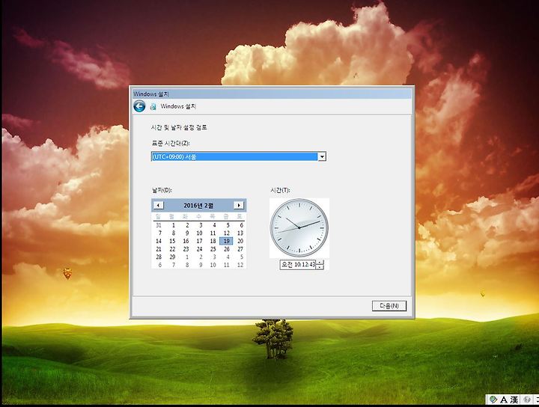
Task: Click the analog clock face
Action: tap(299, 227)
